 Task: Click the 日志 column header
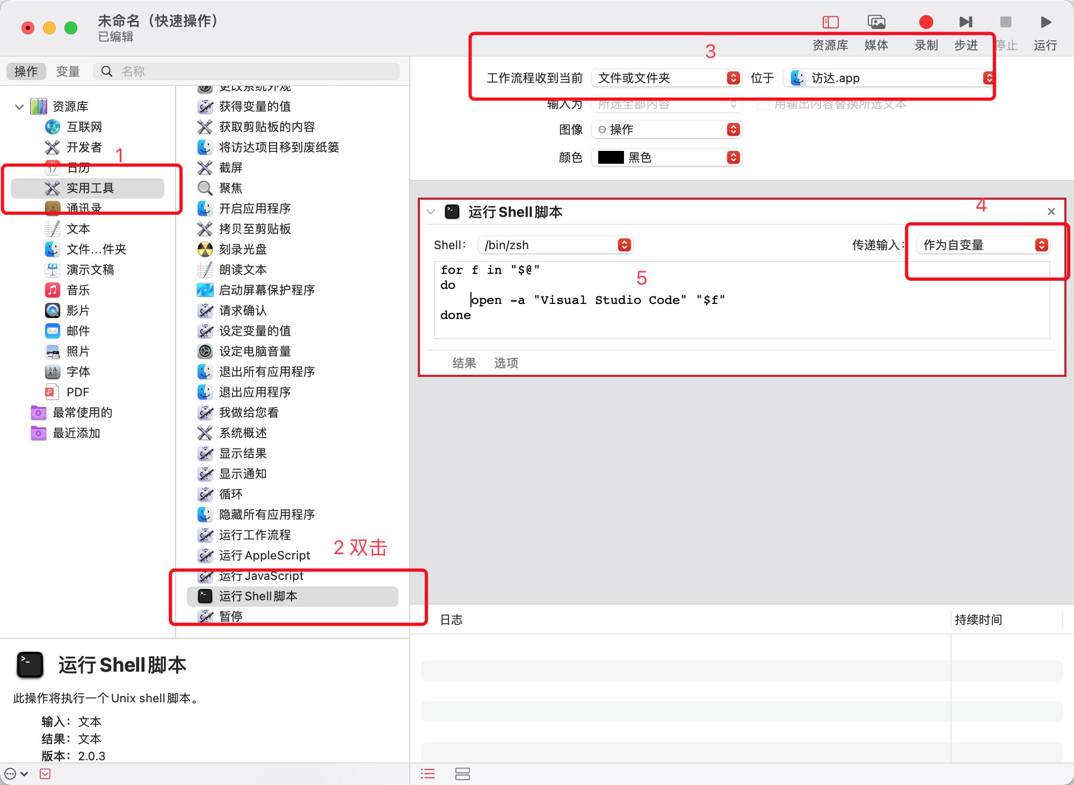(452, 620)
